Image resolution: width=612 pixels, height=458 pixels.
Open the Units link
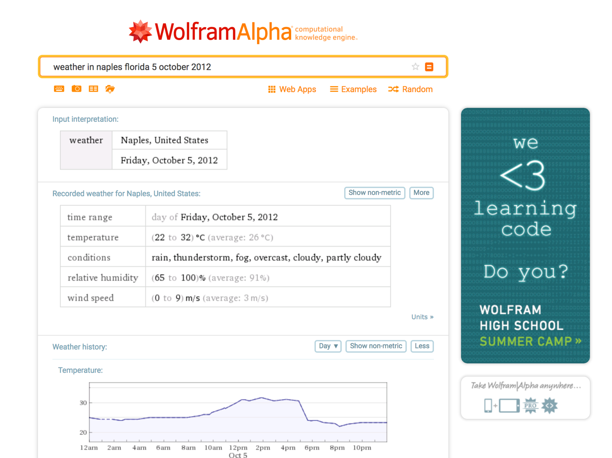point(422,317)
